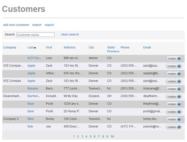The height and width of the screenshot is (142, 187).
Task: Click email dbarthelm... cell
Action: coord(151,96)
